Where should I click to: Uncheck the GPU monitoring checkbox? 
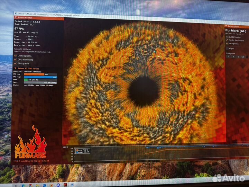[x=16, y=60]
